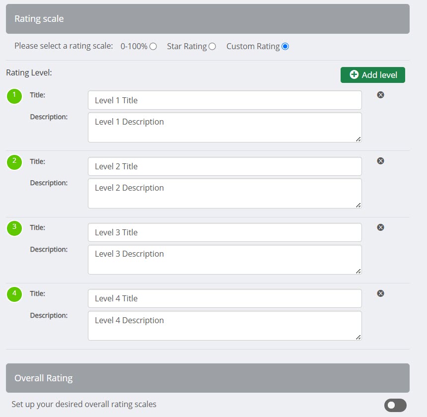427x417 pixels.
Task: Focus the Level 1 Description textarea
Action: click(224, 128)
